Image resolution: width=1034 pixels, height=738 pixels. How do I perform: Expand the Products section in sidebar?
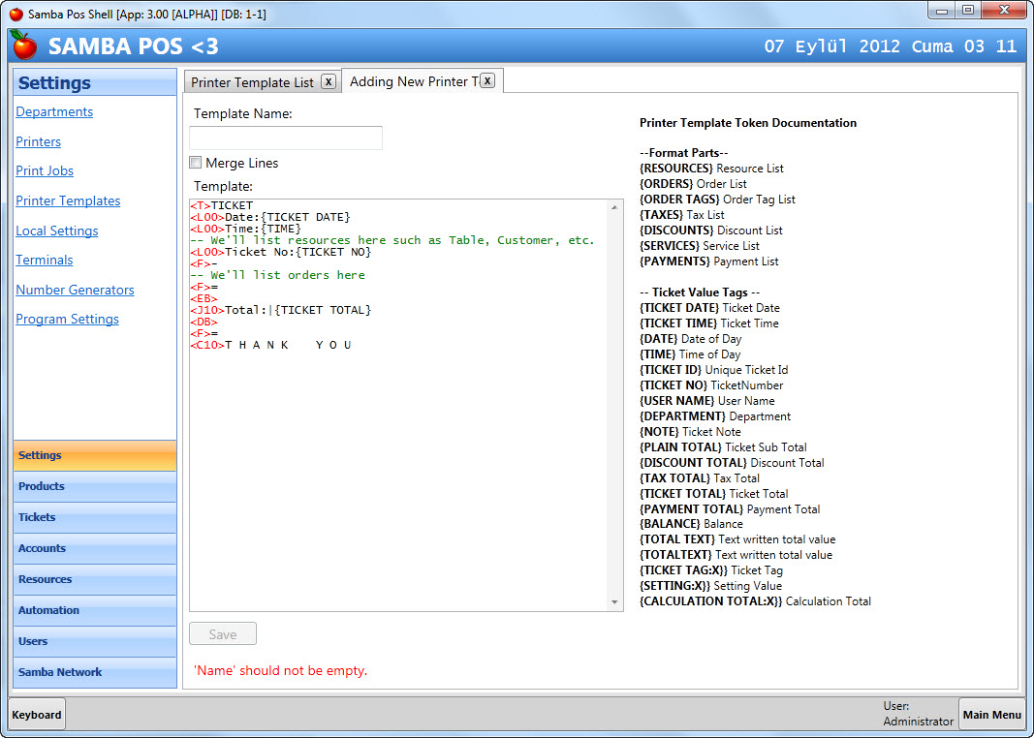pos(95,486)
